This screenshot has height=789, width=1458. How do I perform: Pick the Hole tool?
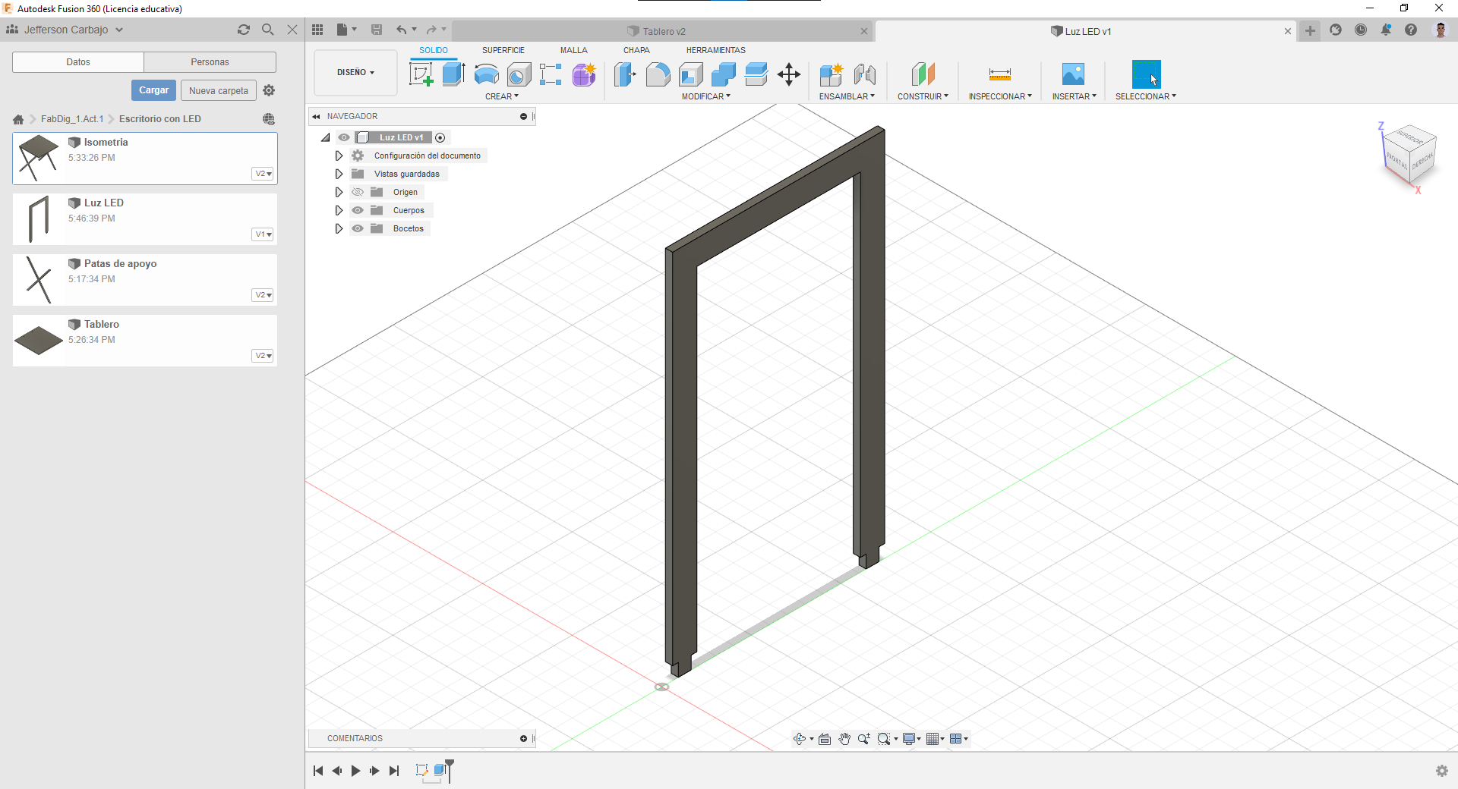(x=519, y=74)
